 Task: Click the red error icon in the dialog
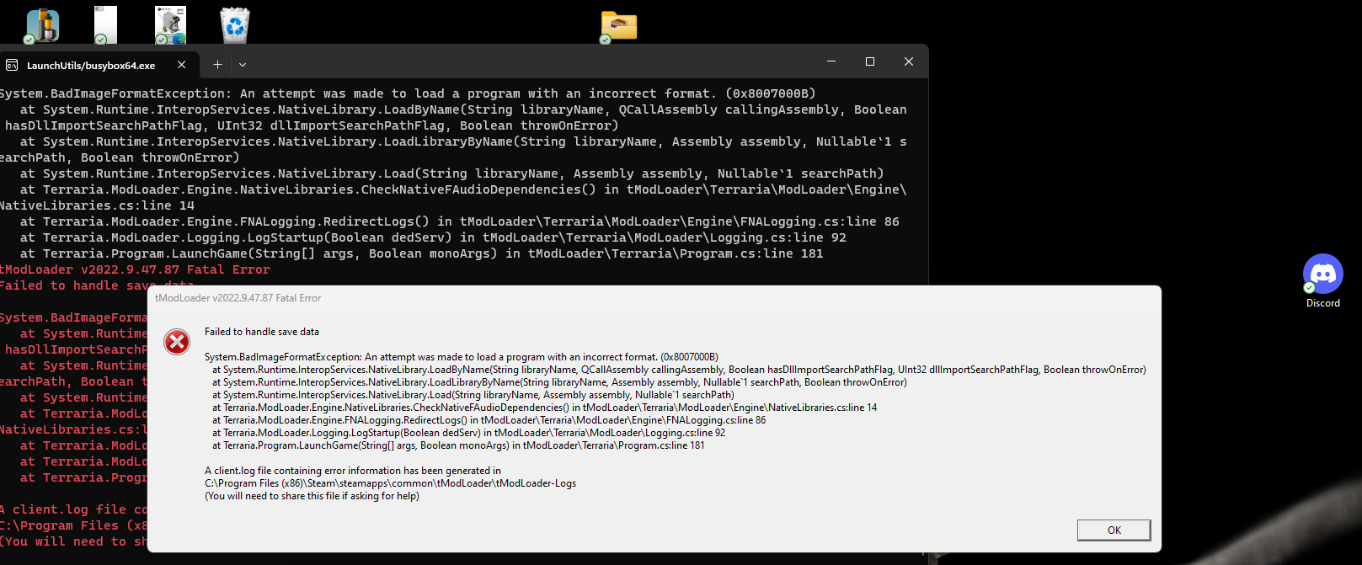(x=177, y=342)
